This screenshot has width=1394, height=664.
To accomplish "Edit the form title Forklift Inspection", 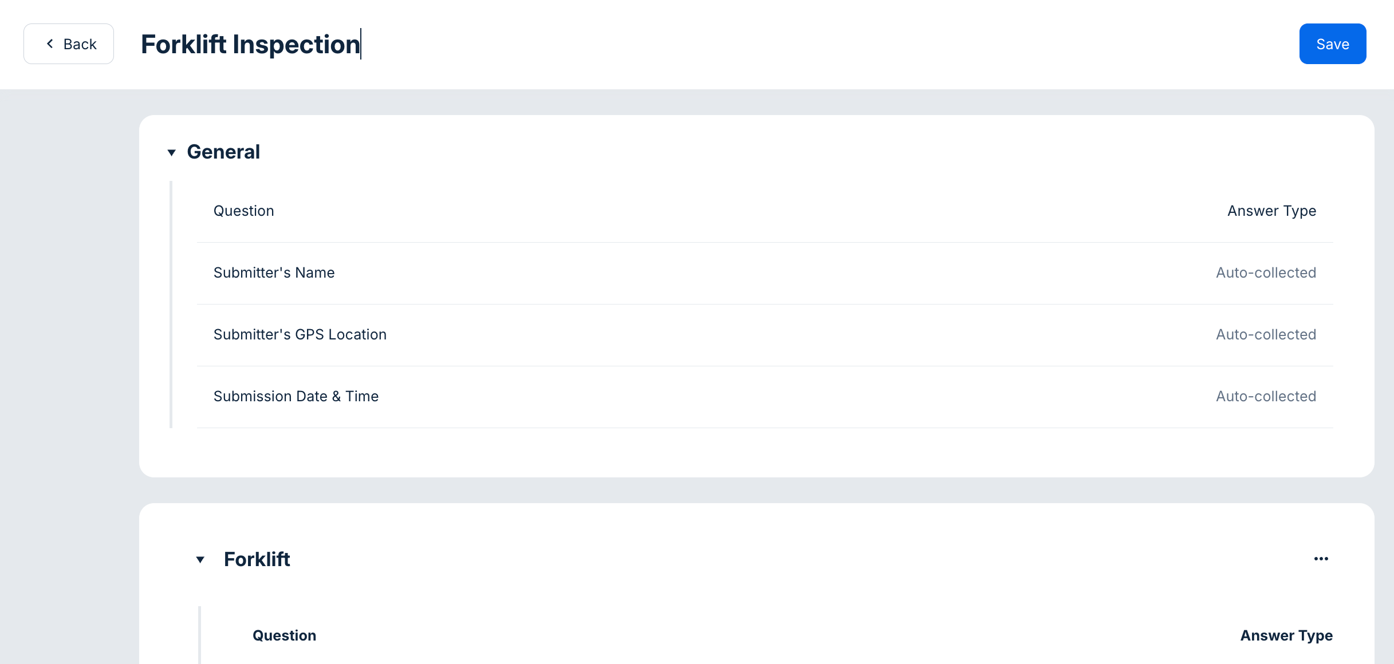I will (250, 44).
